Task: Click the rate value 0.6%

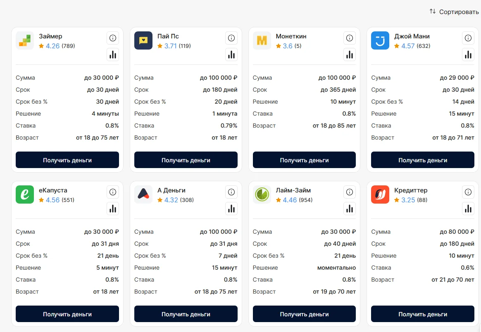Action: [x=467, y=268]
